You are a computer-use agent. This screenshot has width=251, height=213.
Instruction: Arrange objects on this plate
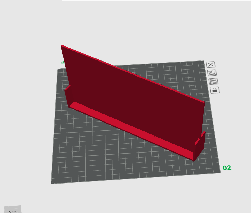coord(213,81)
